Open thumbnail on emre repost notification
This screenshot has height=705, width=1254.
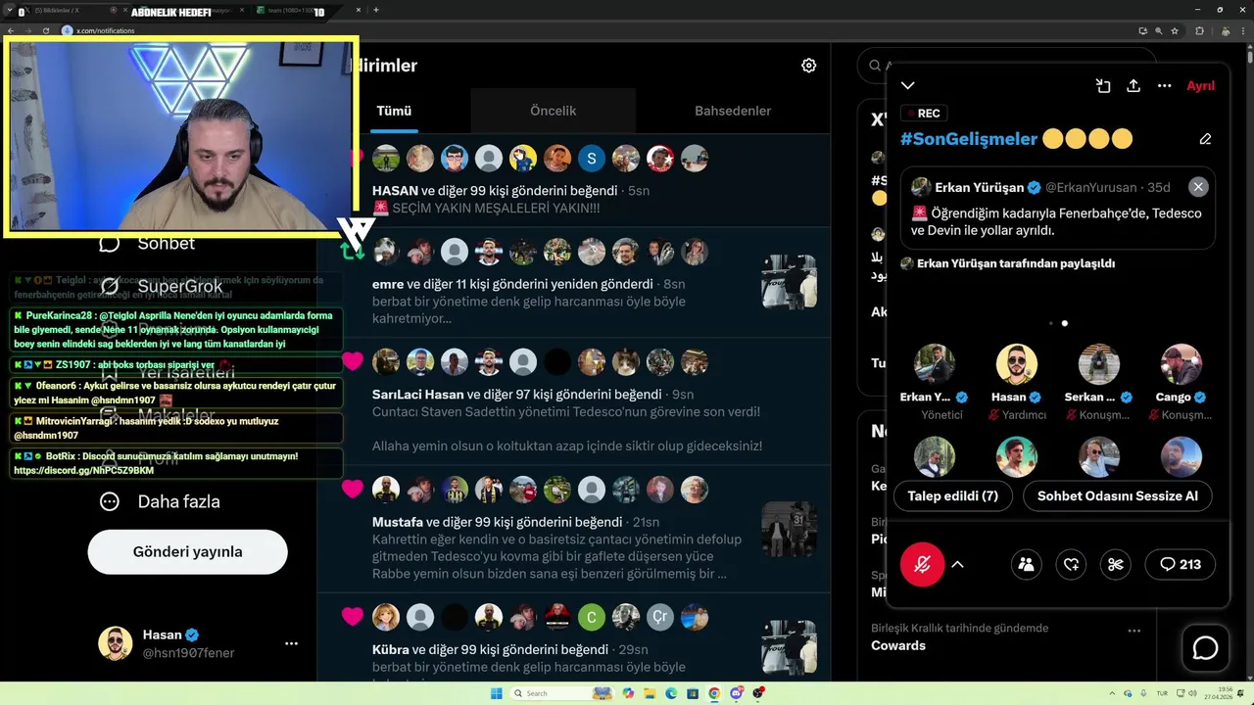click(789, 281)
